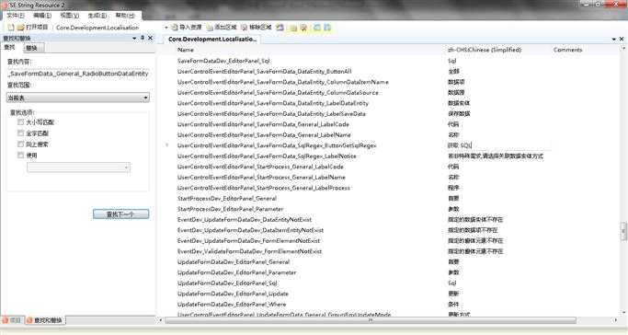Image resolution: width=628 pixels, height=335 pixels.
Task: Select UpdateFormDataDev_EditorPanel_Where row
Action: 232,304
